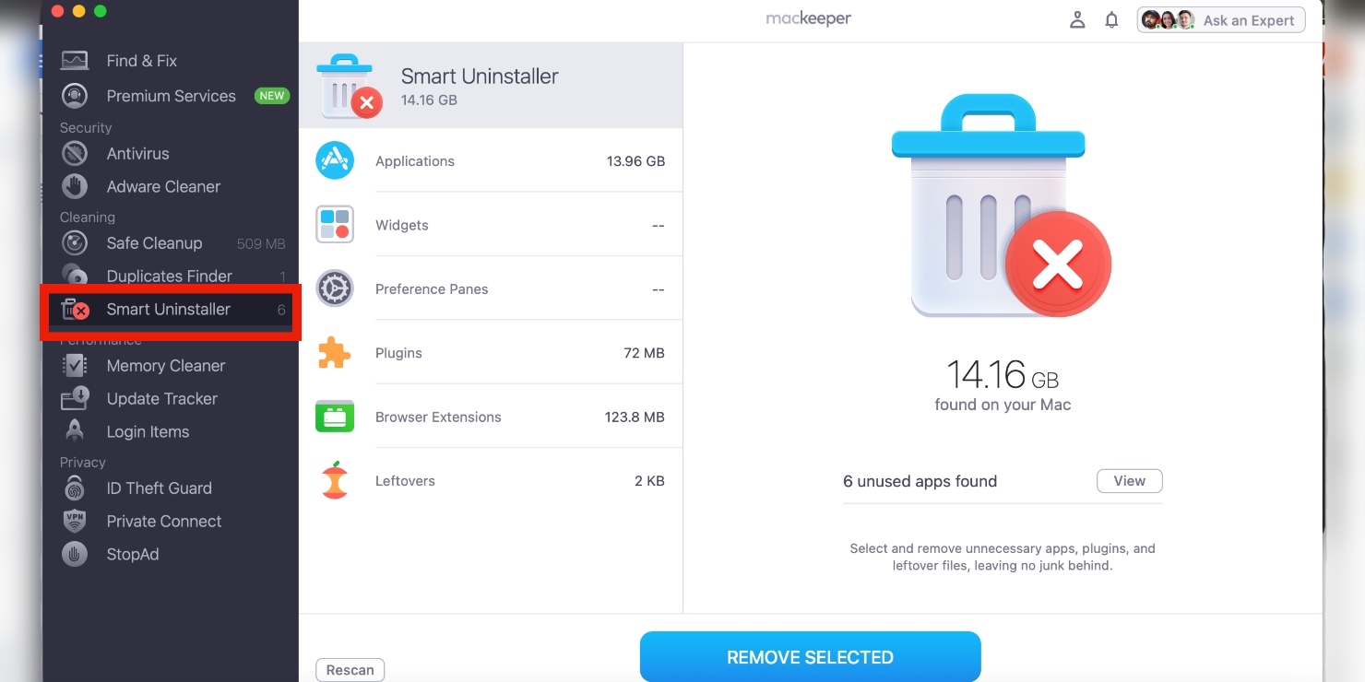Select the Leftovers apple core icon
The height and width of the screenshot is (682, 1365).
tap(335, 480)
